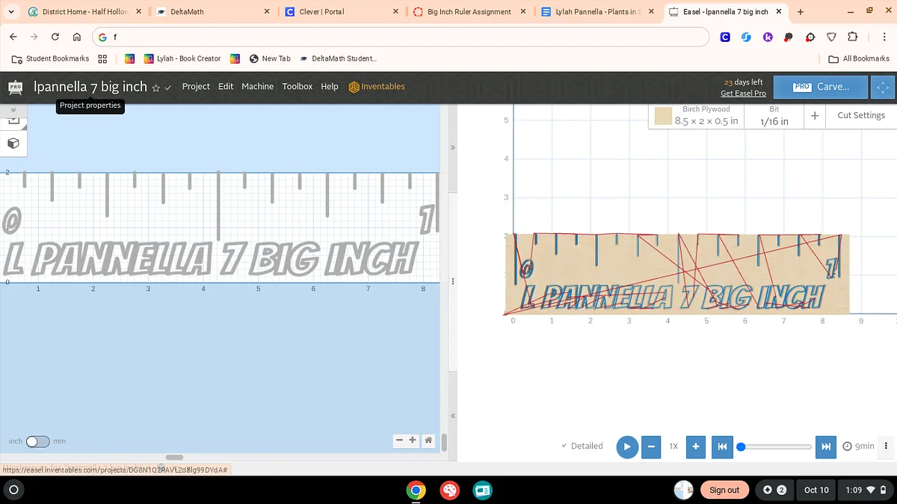Open the purple K extension

pyautogui.click(x=768, y=37)
